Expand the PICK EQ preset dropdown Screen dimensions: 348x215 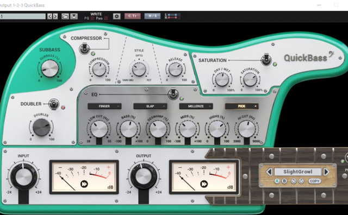click(x=241, y=106)
